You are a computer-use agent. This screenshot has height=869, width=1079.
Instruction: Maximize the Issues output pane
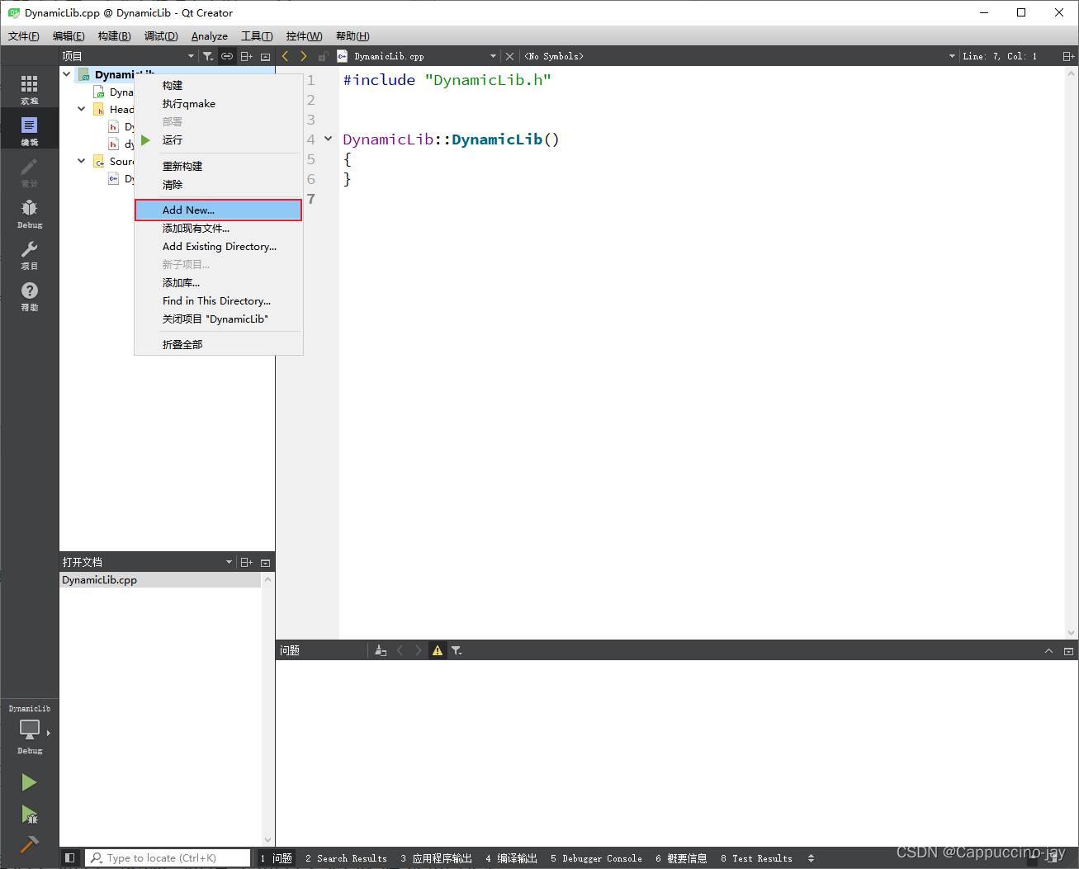coord(1048,651)
